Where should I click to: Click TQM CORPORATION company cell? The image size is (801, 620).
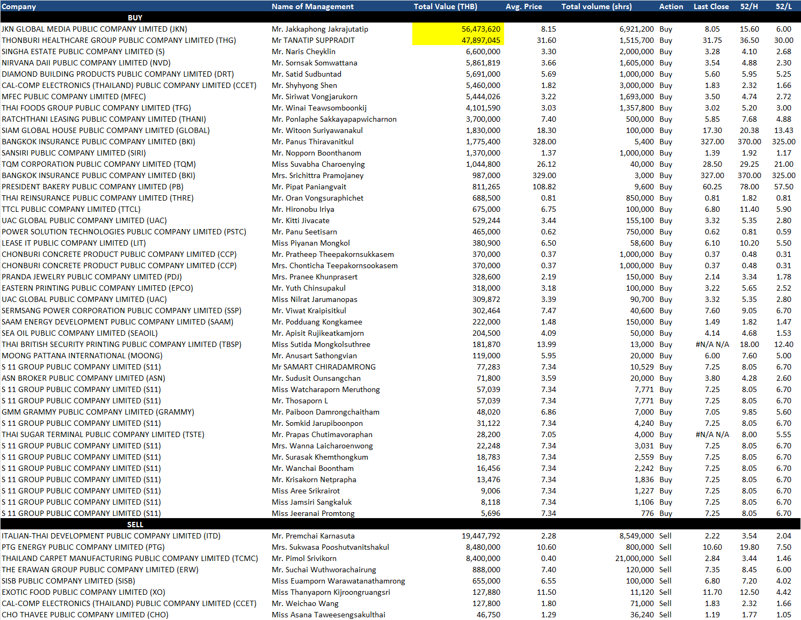click(x=99, y=164)
